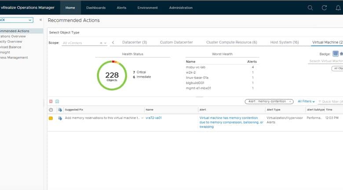The height and width of the screenshot is (190, 343).
Task: Click the criticality clock column header icon
Action: (51, 110)
